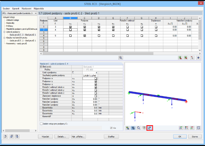Viewport: 205px width, 146px height.
Task: Click the Detaily... button
Action: tap(62, 137)
